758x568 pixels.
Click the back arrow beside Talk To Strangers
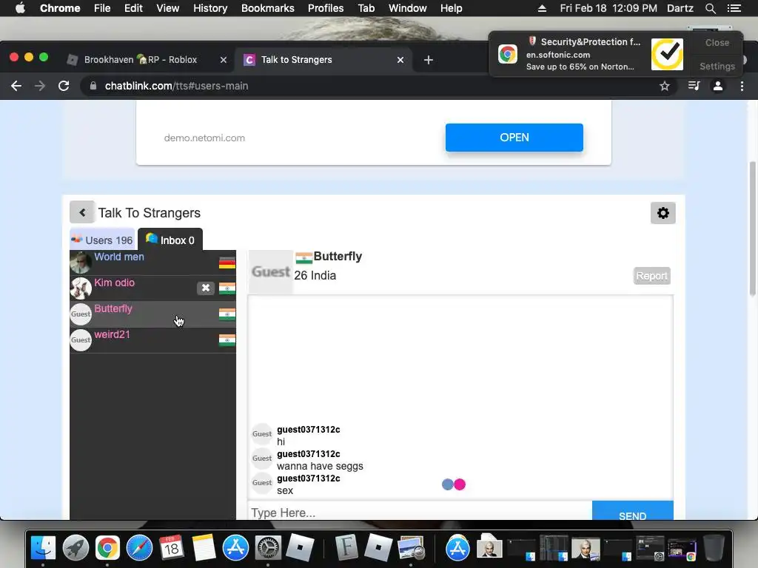coord(82,212)
